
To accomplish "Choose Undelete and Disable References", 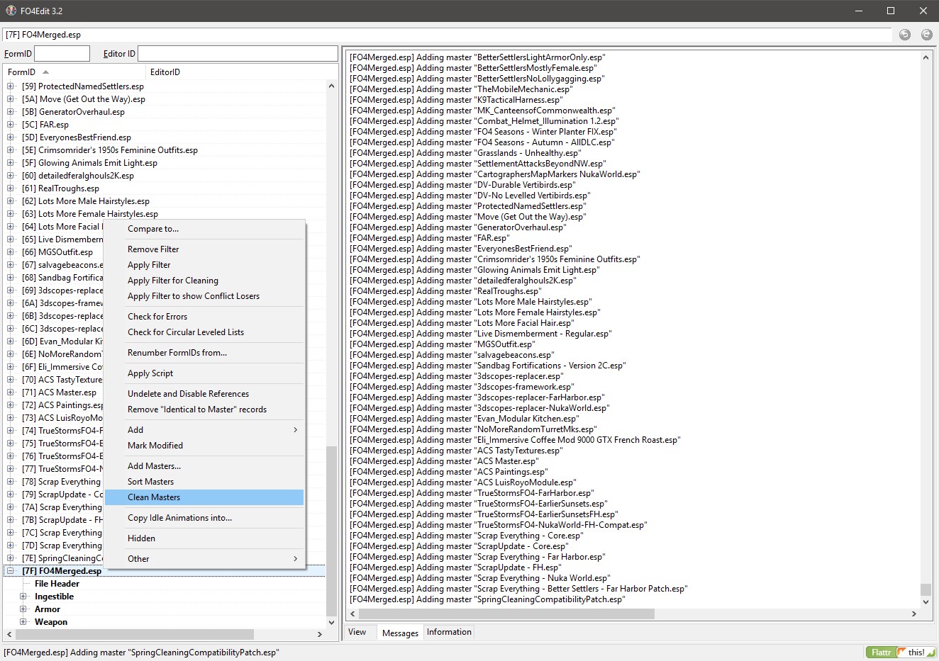I will coord(204,394).
